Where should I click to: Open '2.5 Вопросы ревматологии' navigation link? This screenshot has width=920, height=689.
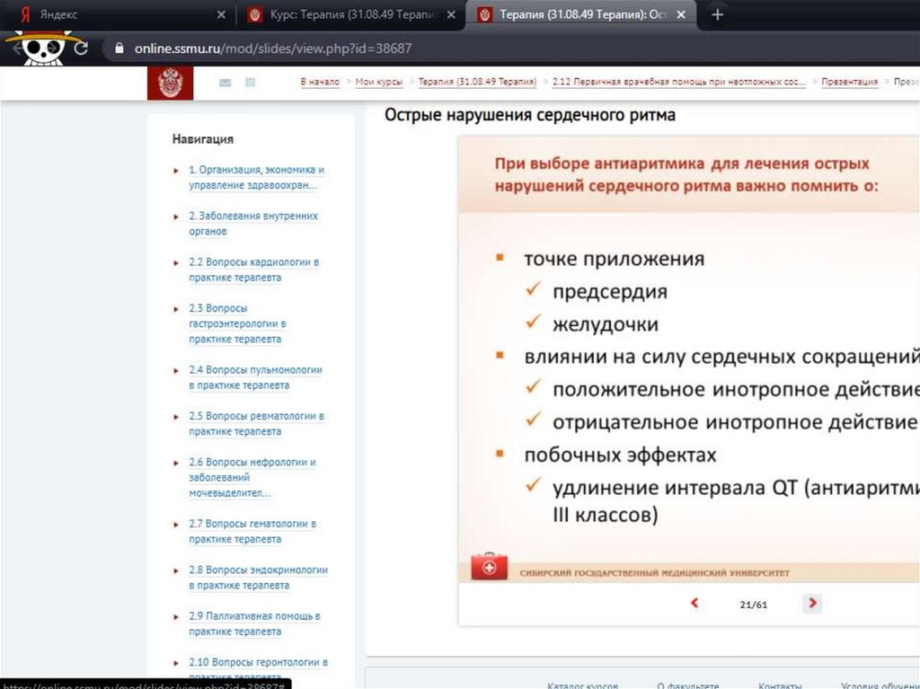(x=256, y=424)
